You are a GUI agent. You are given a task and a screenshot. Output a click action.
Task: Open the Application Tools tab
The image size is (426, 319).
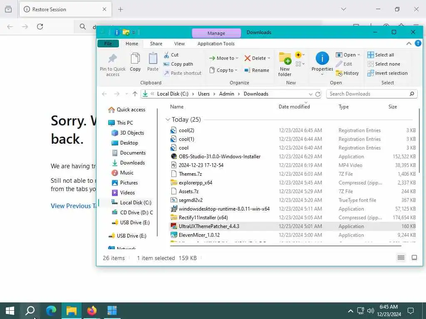(x=216, y=44)
